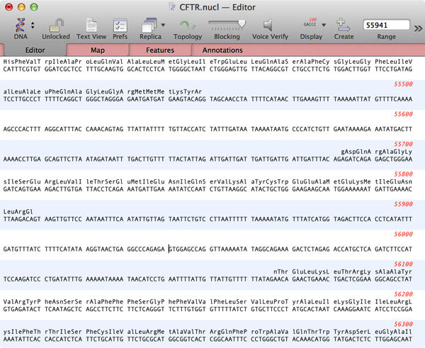Enable Voice Verify speaker icon

[270, 25]
